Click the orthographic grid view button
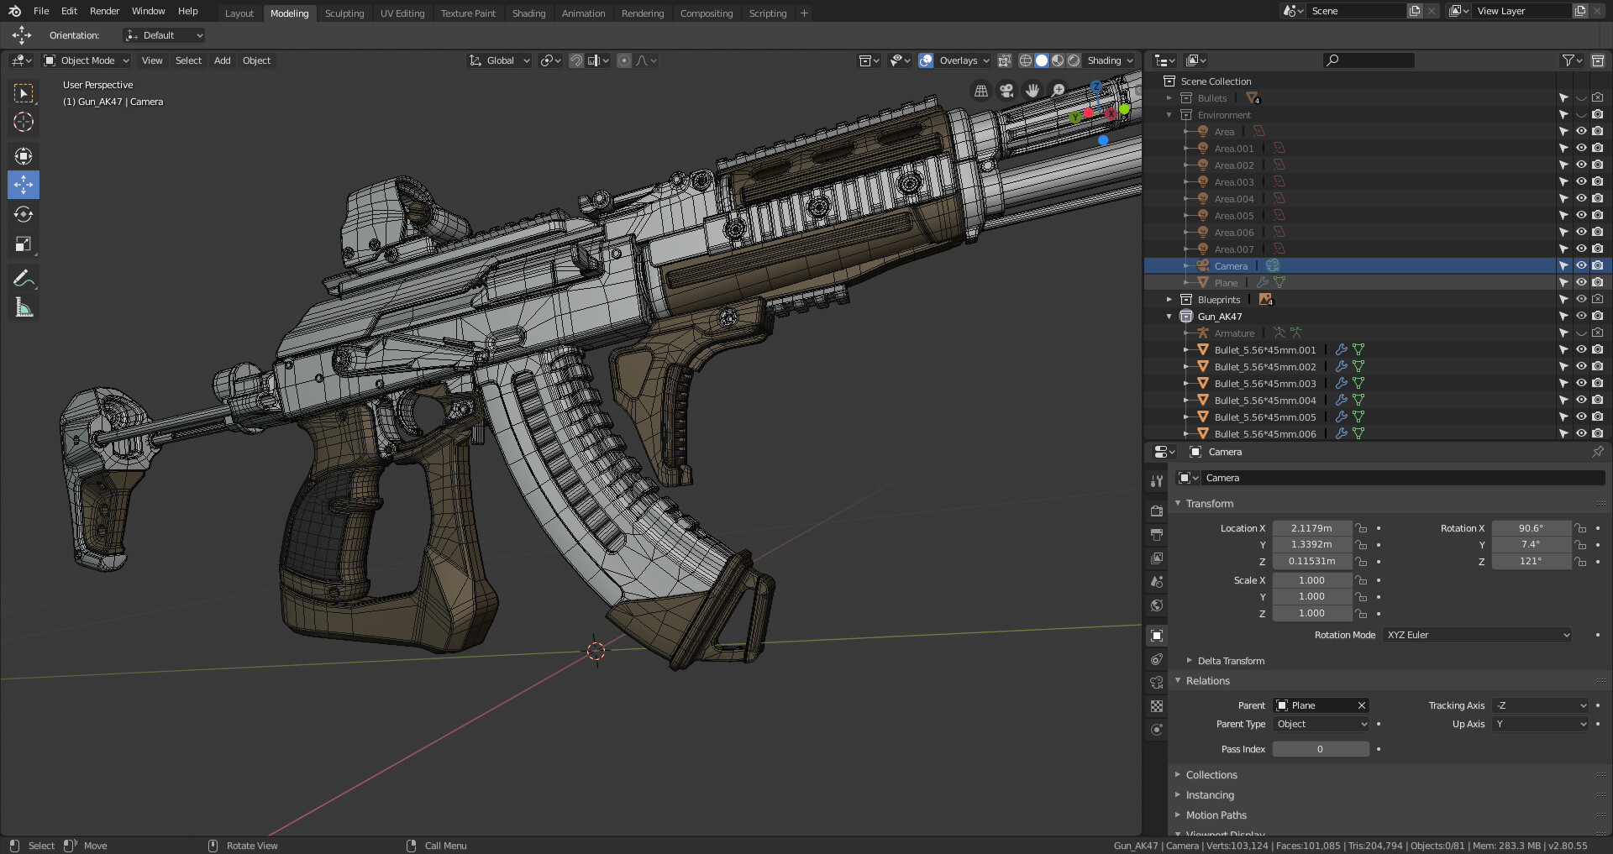1613x854 pixels. [x=980, y=91]
